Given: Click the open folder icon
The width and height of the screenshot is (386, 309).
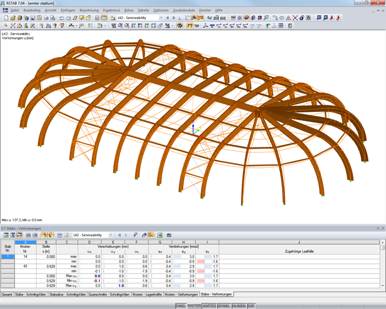Looking at the screenshot, I should click(12, 18).
